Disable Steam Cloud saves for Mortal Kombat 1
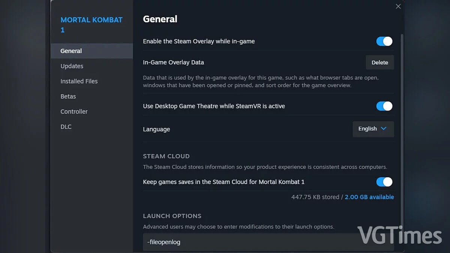 tap(384, 182)
